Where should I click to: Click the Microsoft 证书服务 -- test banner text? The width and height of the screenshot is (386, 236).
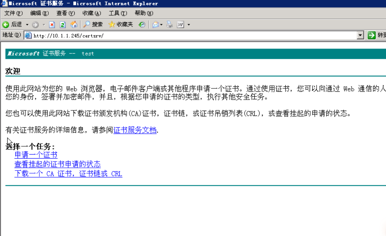pos(51,54)
